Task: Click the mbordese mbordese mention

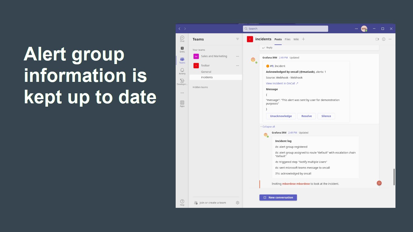Action: coord(296,184)
